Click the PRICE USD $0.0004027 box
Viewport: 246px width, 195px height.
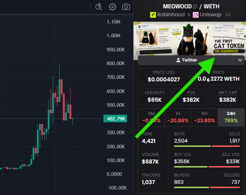click(164, 77)
